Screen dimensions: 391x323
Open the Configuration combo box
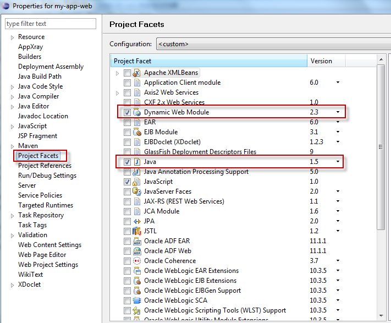pyautogui.click(x=273, y=44)
